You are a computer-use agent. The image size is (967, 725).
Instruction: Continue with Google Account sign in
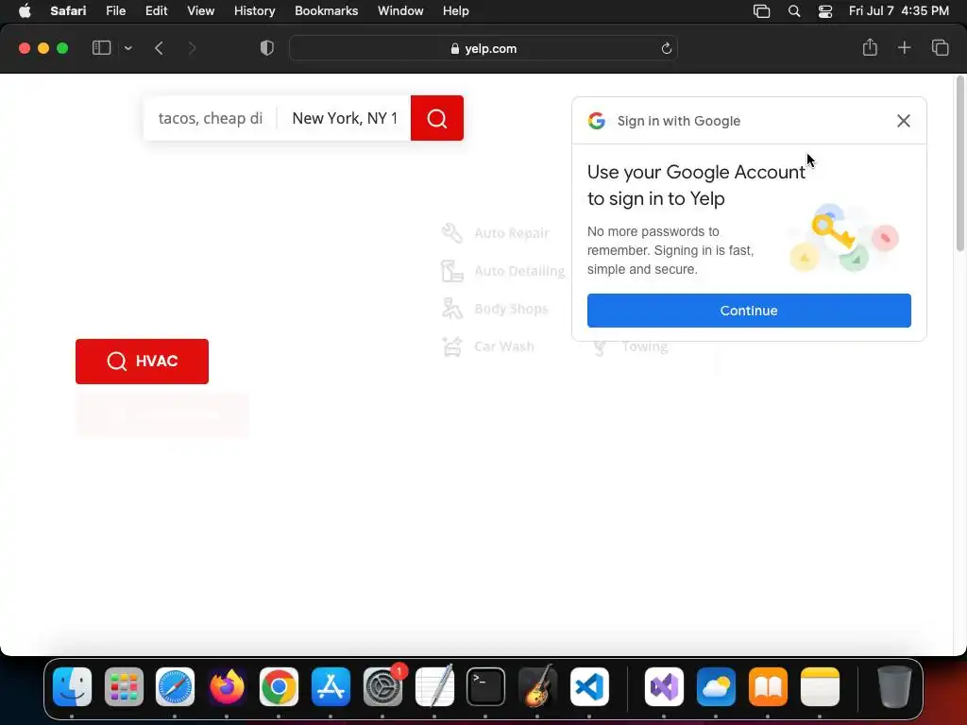(x=749, y=310)
